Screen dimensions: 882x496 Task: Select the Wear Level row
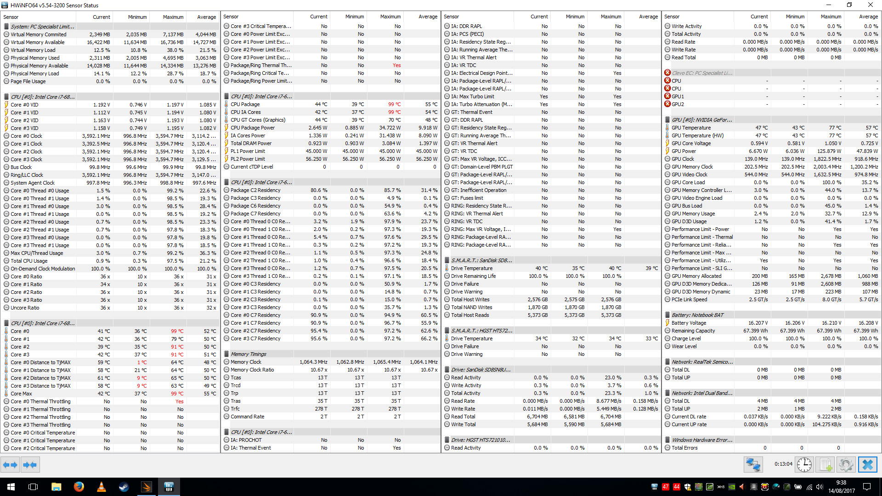[x=771, y=346]
